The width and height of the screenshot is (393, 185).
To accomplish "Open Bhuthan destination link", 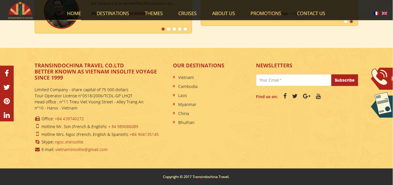I will [x=186, y=123].
